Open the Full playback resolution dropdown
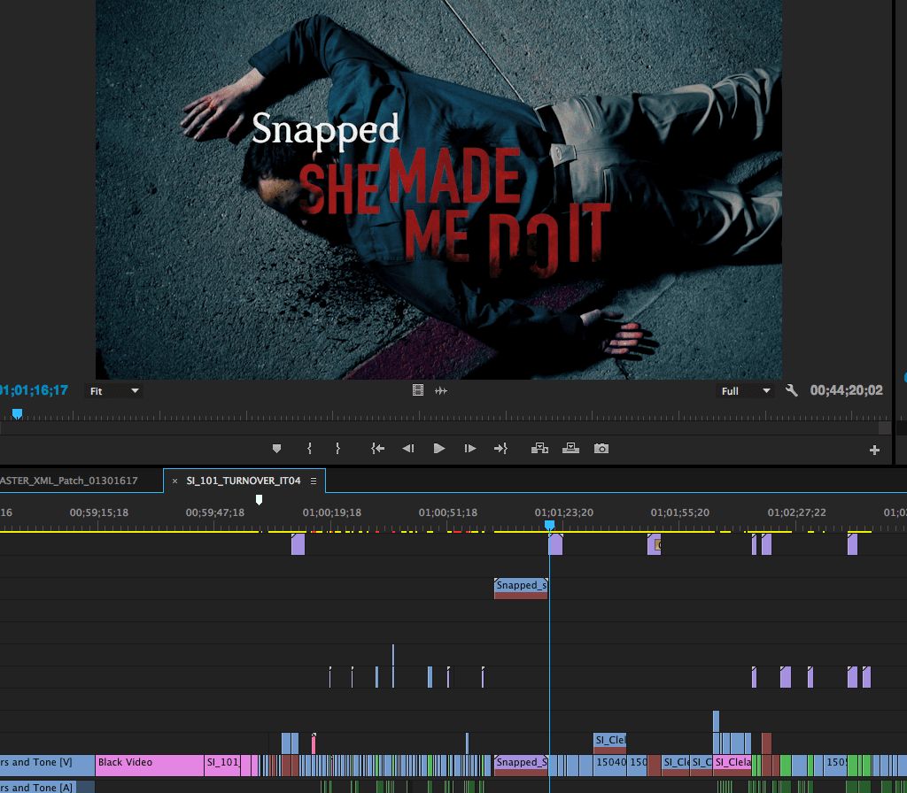The height and width of the screenshot is (793, 907). click(x=745, y=390)
